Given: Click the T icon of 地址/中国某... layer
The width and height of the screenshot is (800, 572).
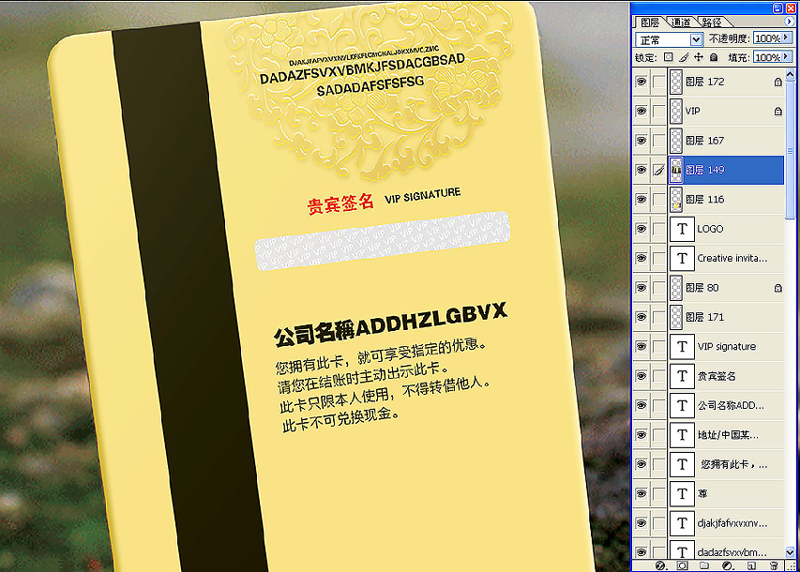Looking at the screenshot, I should point(682,435).
